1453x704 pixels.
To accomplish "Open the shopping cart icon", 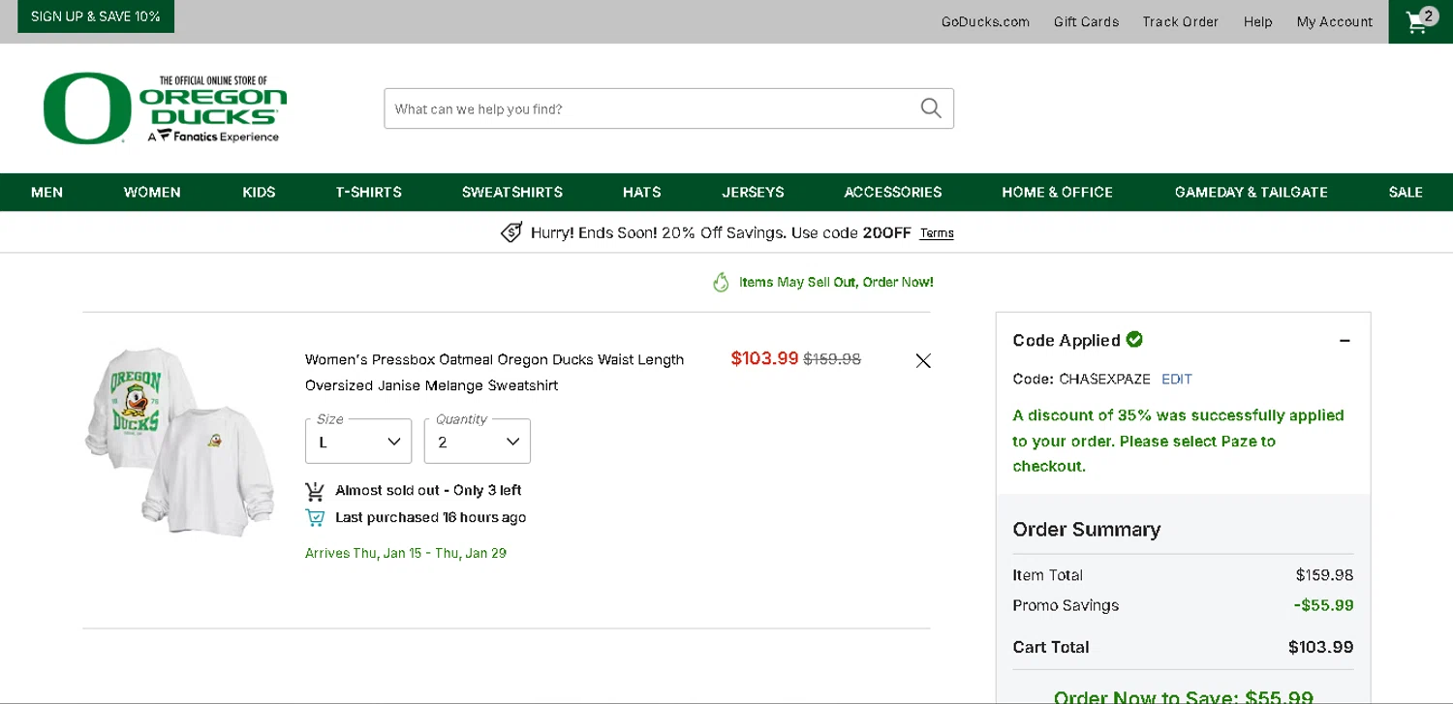I will point(1420,21).
